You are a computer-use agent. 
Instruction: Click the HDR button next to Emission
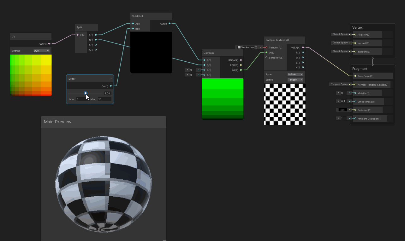point(343,110)
